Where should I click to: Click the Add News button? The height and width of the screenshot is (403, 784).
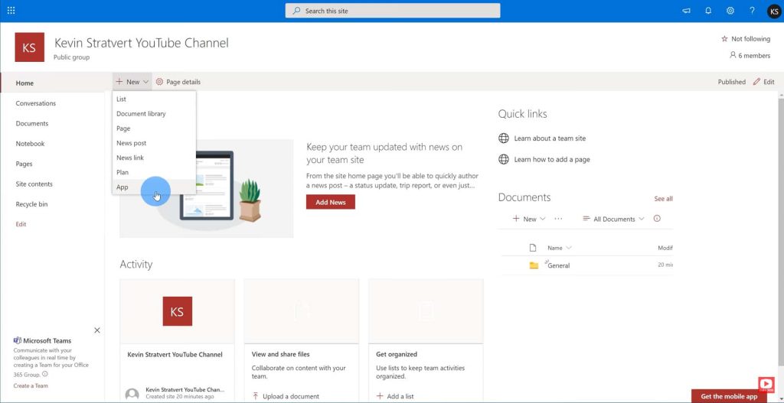click(331, 202)
